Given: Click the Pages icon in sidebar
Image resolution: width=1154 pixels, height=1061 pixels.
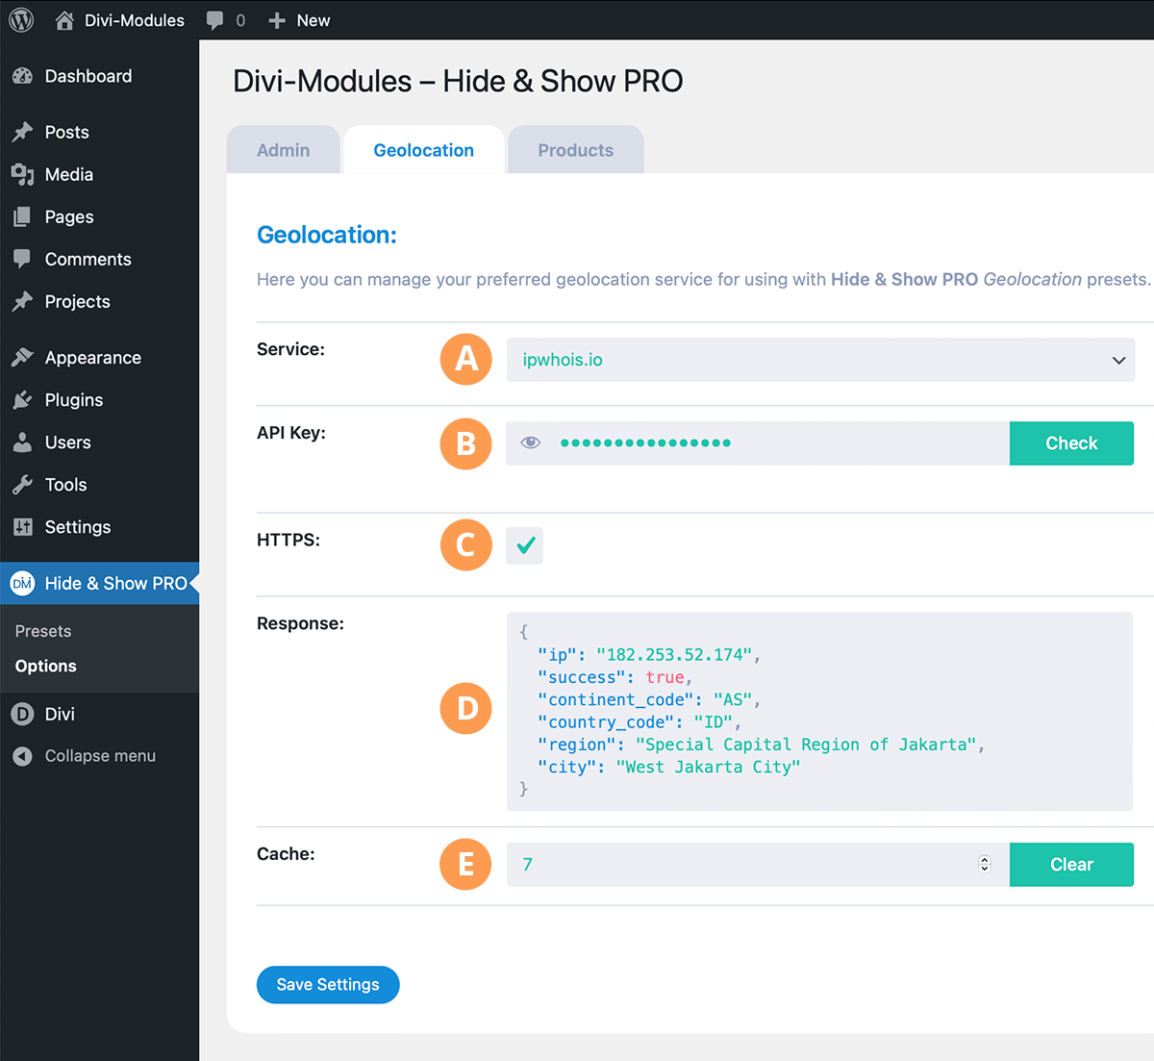Looking at the screenshot, I should tap(22, 216).
